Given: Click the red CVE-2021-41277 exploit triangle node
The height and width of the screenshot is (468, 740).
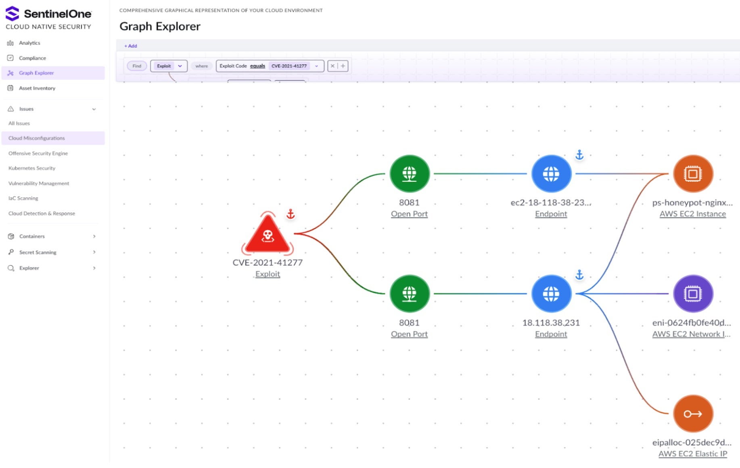Looking at the screenshot, I should click(x=268, y=234).
